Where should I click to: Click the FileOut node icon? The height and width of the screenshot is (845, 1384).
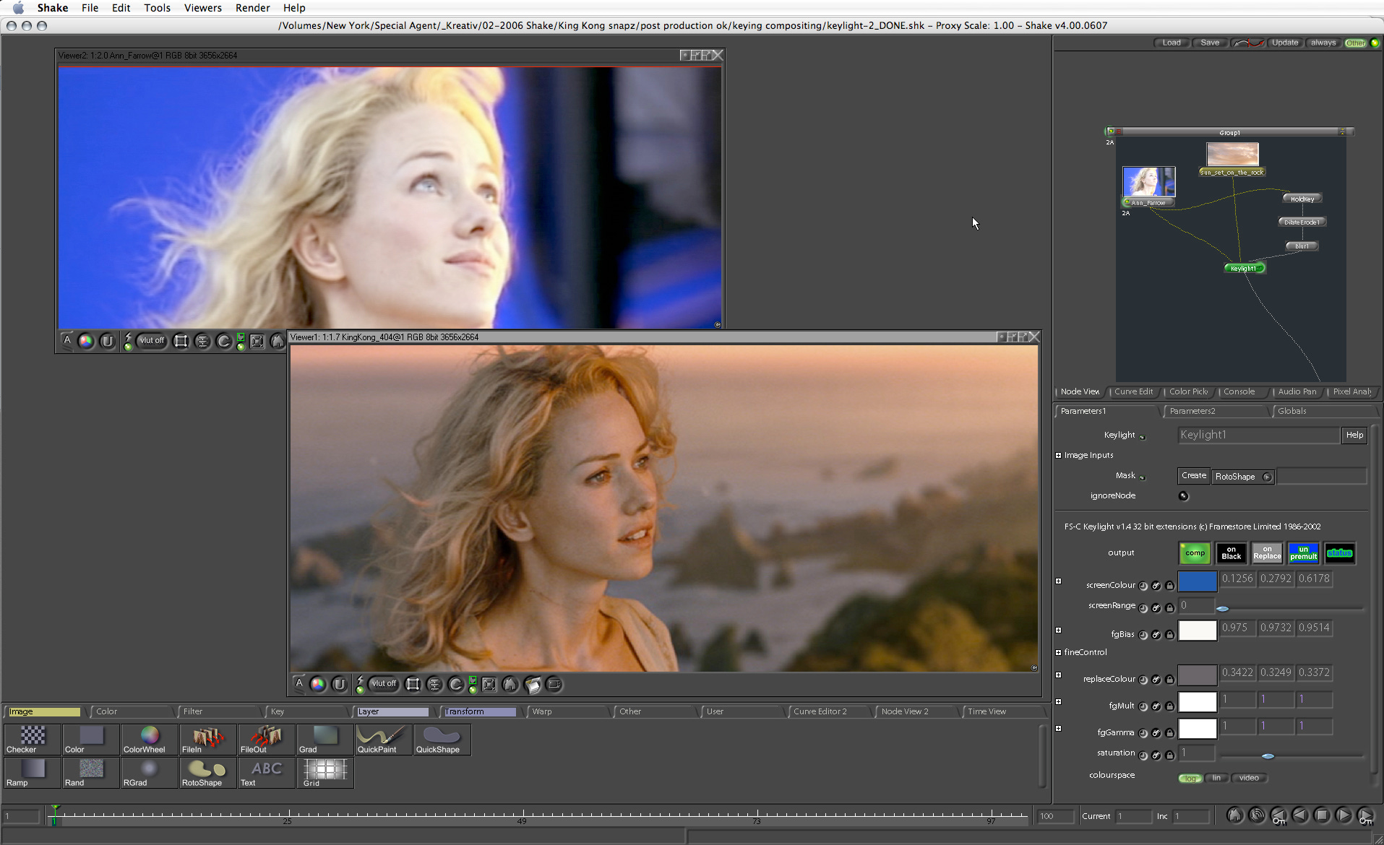coord(266,738)
